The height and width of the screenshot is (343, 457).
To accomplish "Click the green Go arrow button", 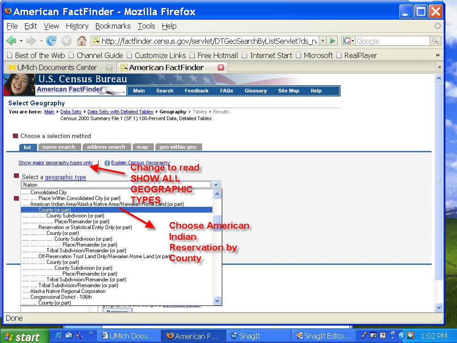I will (x=332, y=41).
